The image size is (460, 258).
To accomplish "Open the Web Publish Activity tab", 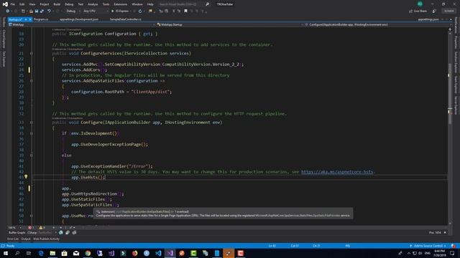I will [46, 239].
